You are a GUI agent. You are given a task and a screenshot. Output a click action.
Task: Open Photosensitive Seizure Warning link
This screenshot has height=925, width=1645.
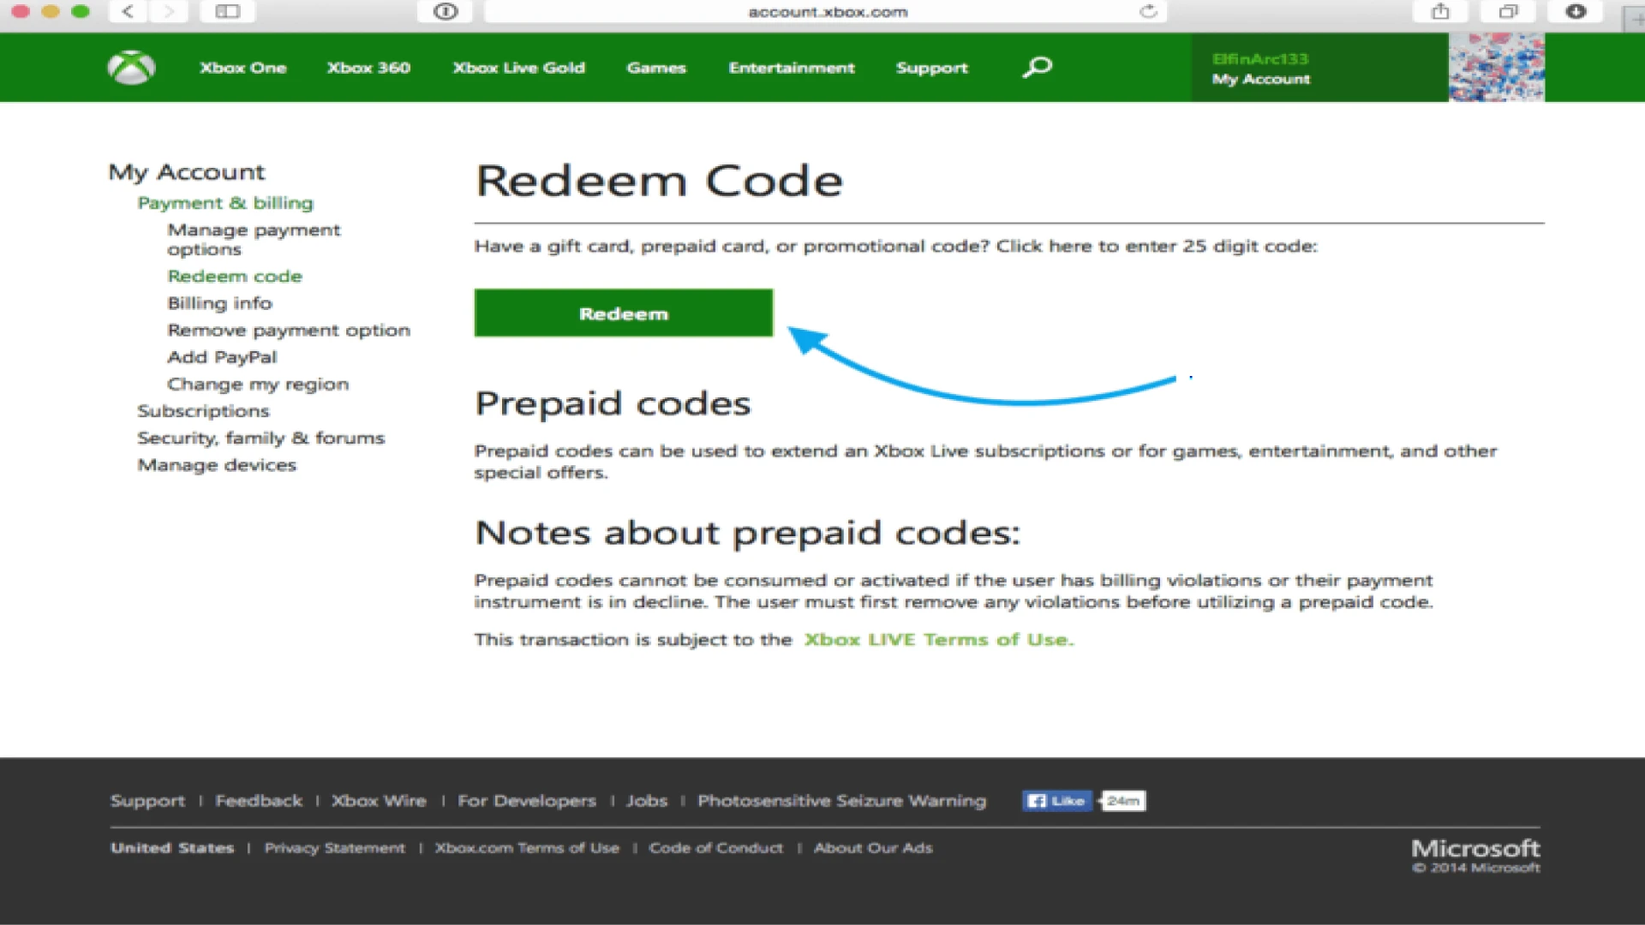click(x=841, y=801)
